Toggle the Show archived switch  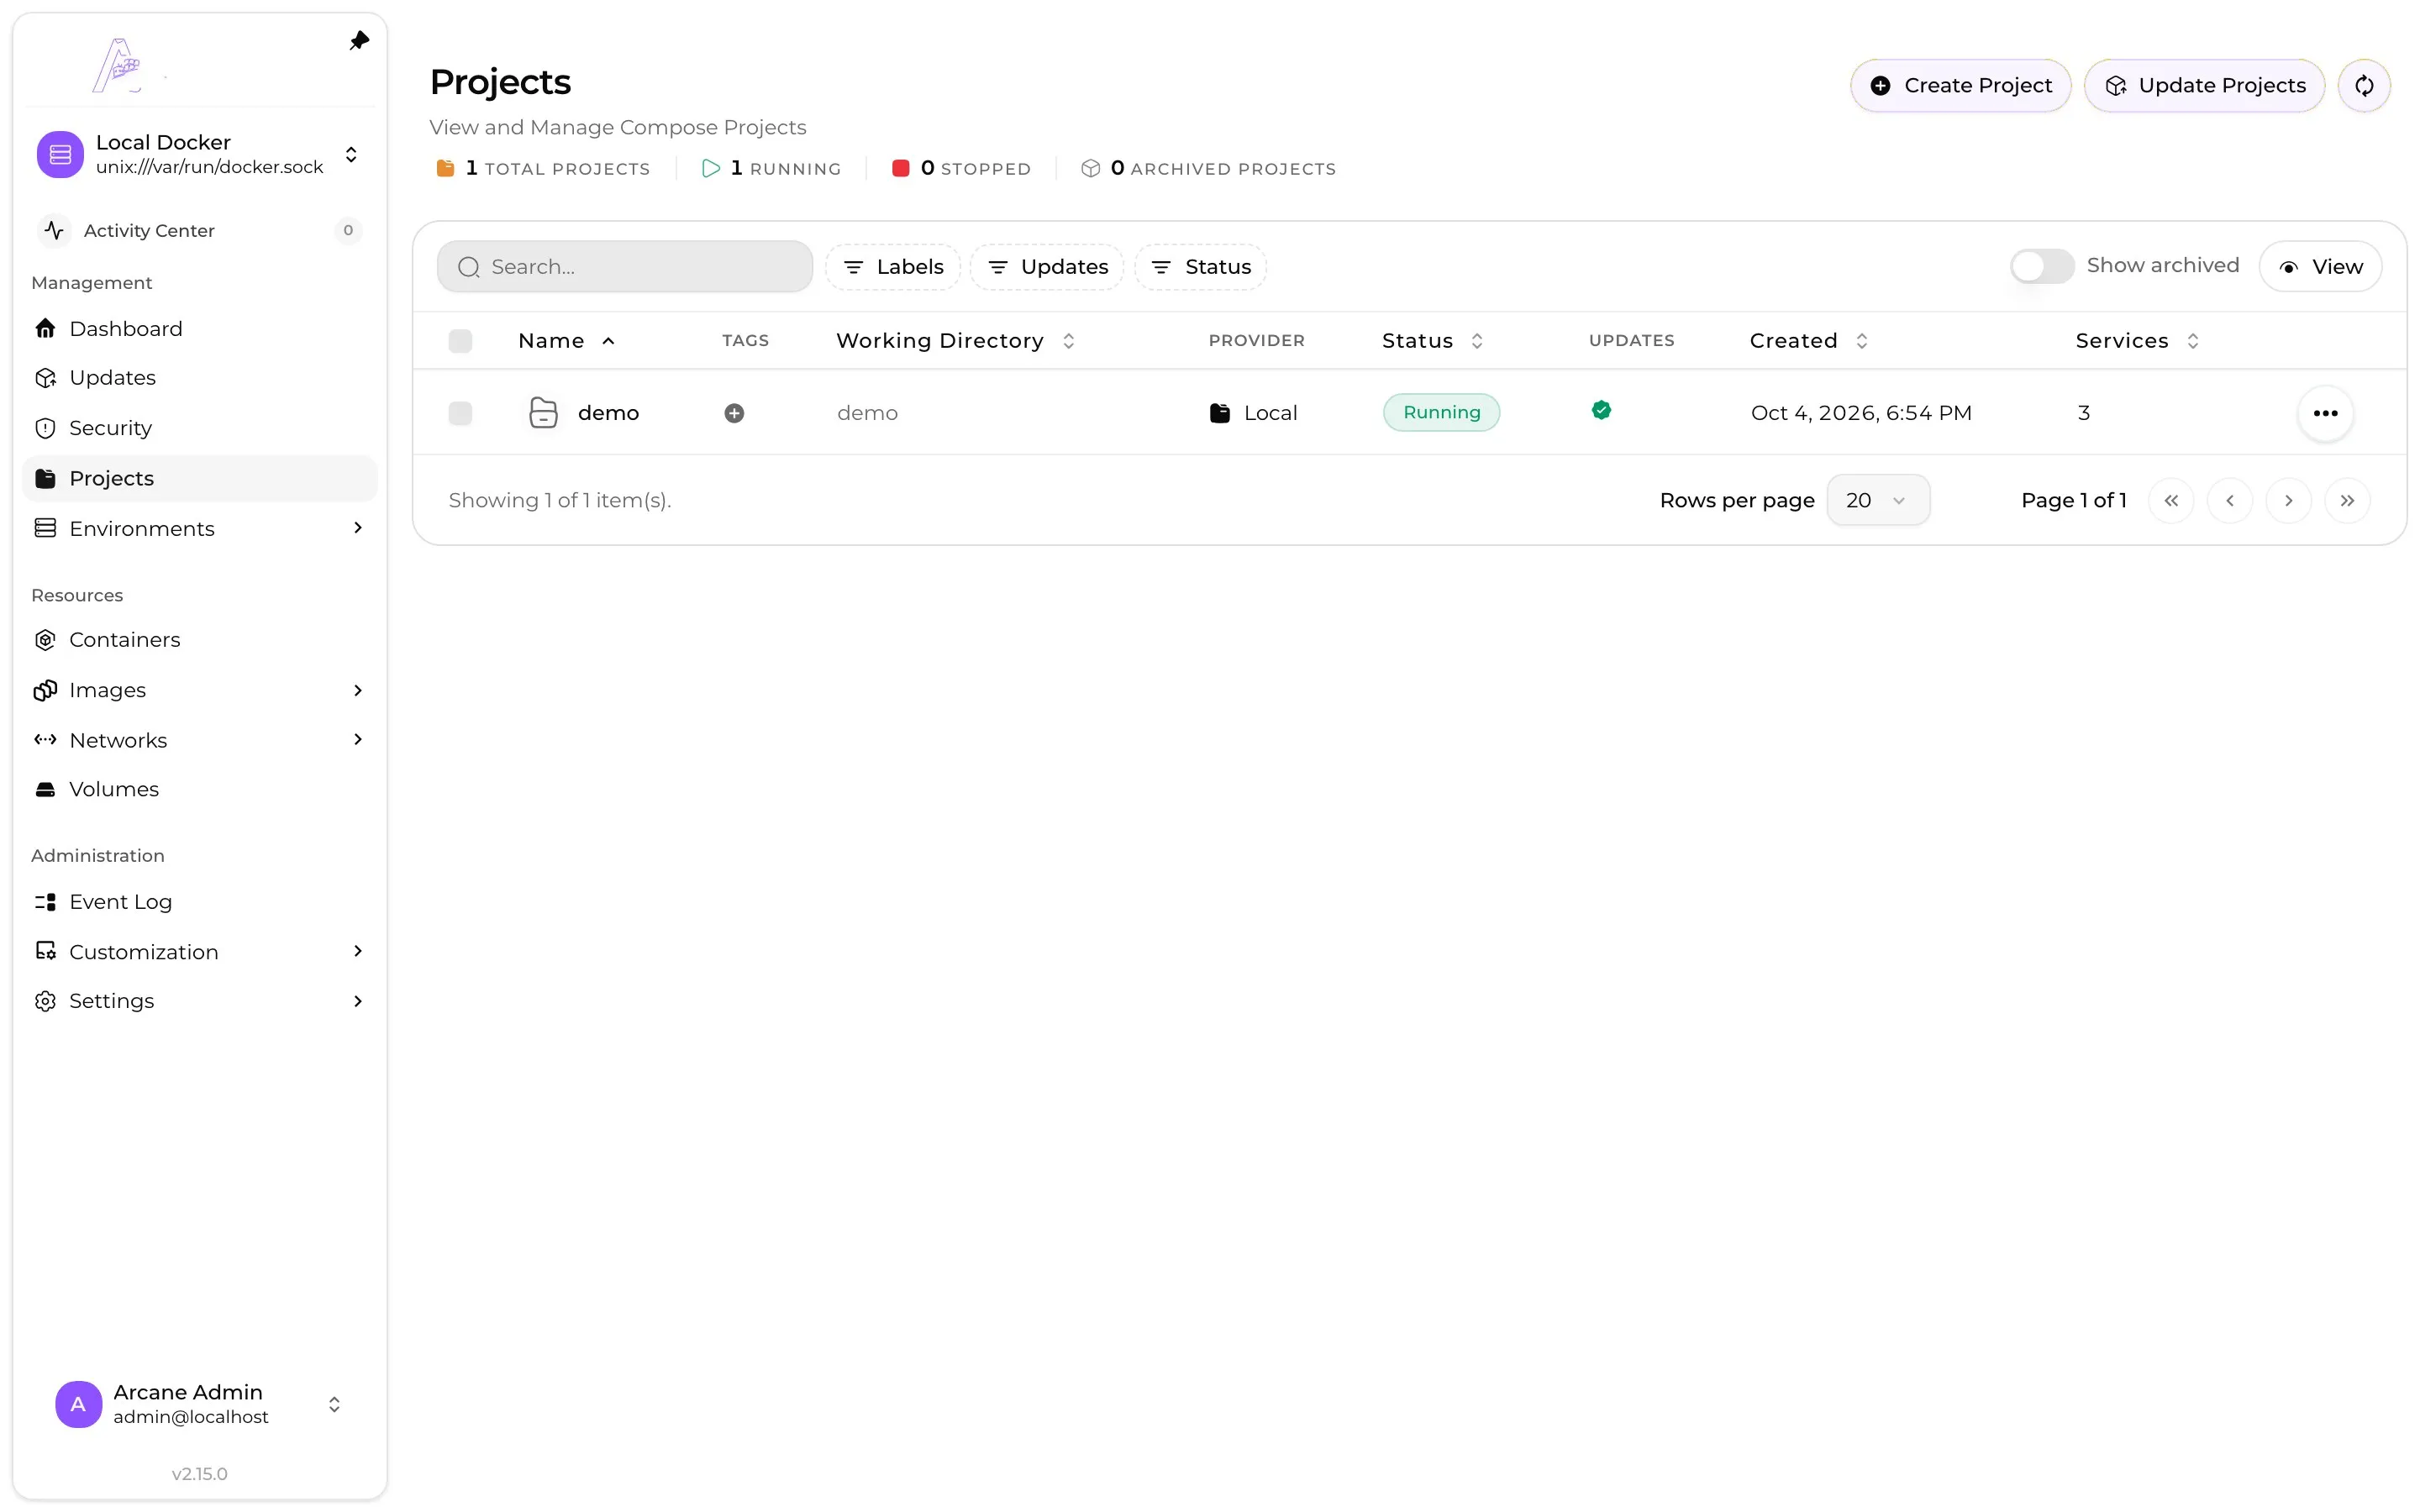pyautogui.click(x=2042, y=266)
